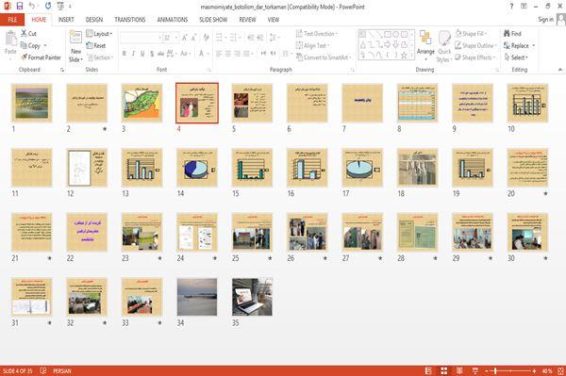The image size is (566, 376).
Task: Fit slide to current window icon
Action: point(560,370)
